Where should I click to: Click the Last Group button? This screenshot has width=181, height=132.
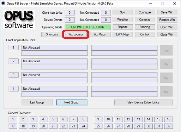pos(37,102)
